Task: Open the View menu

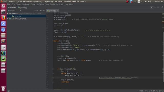Action: click(18, 4)
